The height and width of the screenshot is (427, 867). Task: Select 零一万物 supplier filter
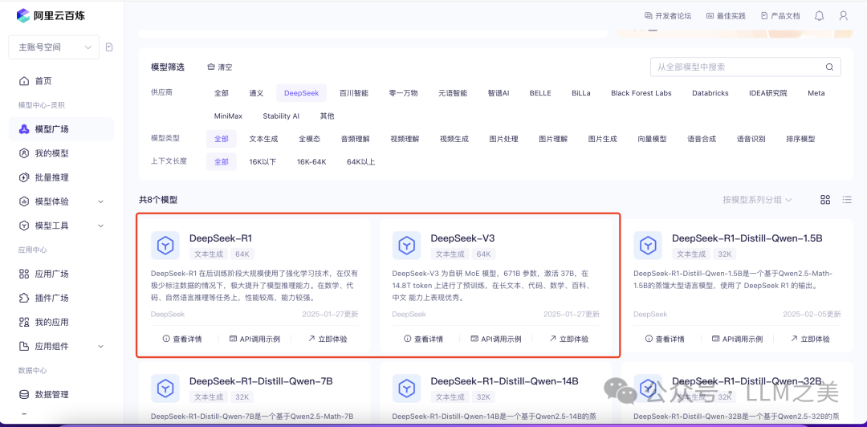coord(403,93)
